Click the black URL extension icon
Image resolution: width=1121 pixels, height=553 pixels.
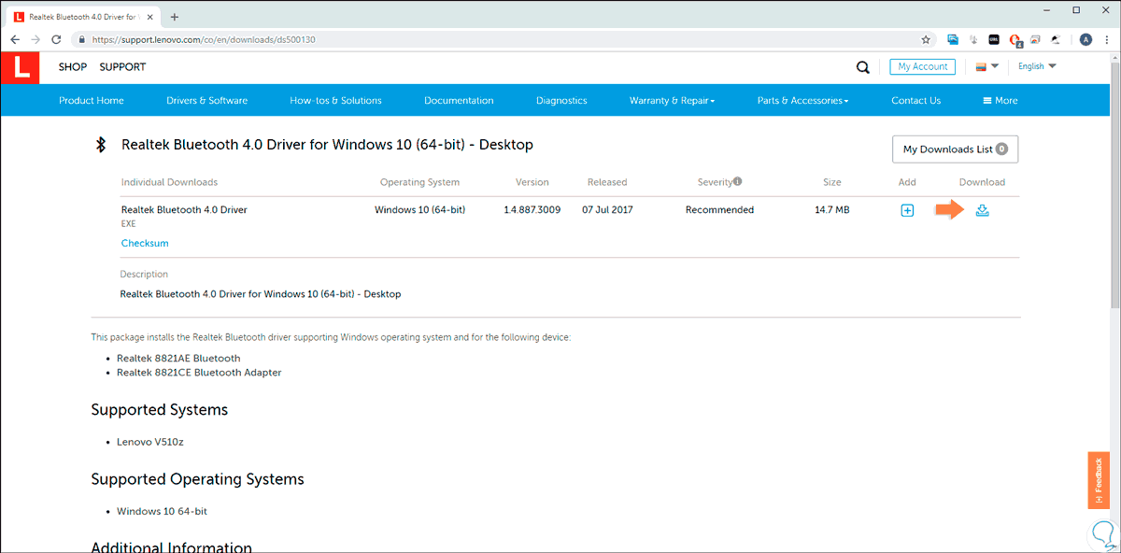[994, 40]
